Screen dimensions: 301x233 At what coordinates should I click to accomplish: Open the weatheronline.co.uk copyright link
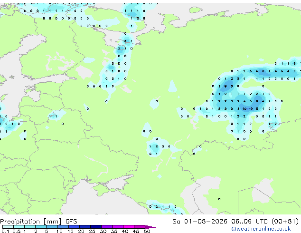[x=261, y=229]
